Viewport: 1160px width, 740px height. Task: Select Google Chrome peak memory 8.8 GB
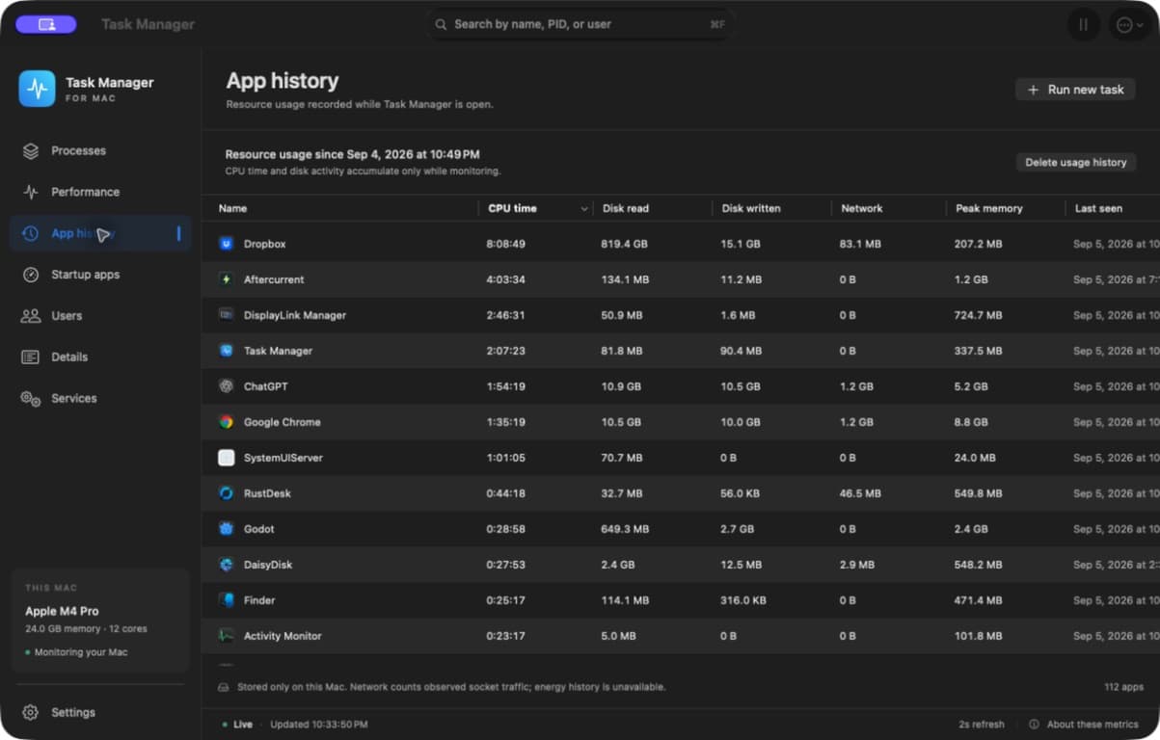pos(971,423)
